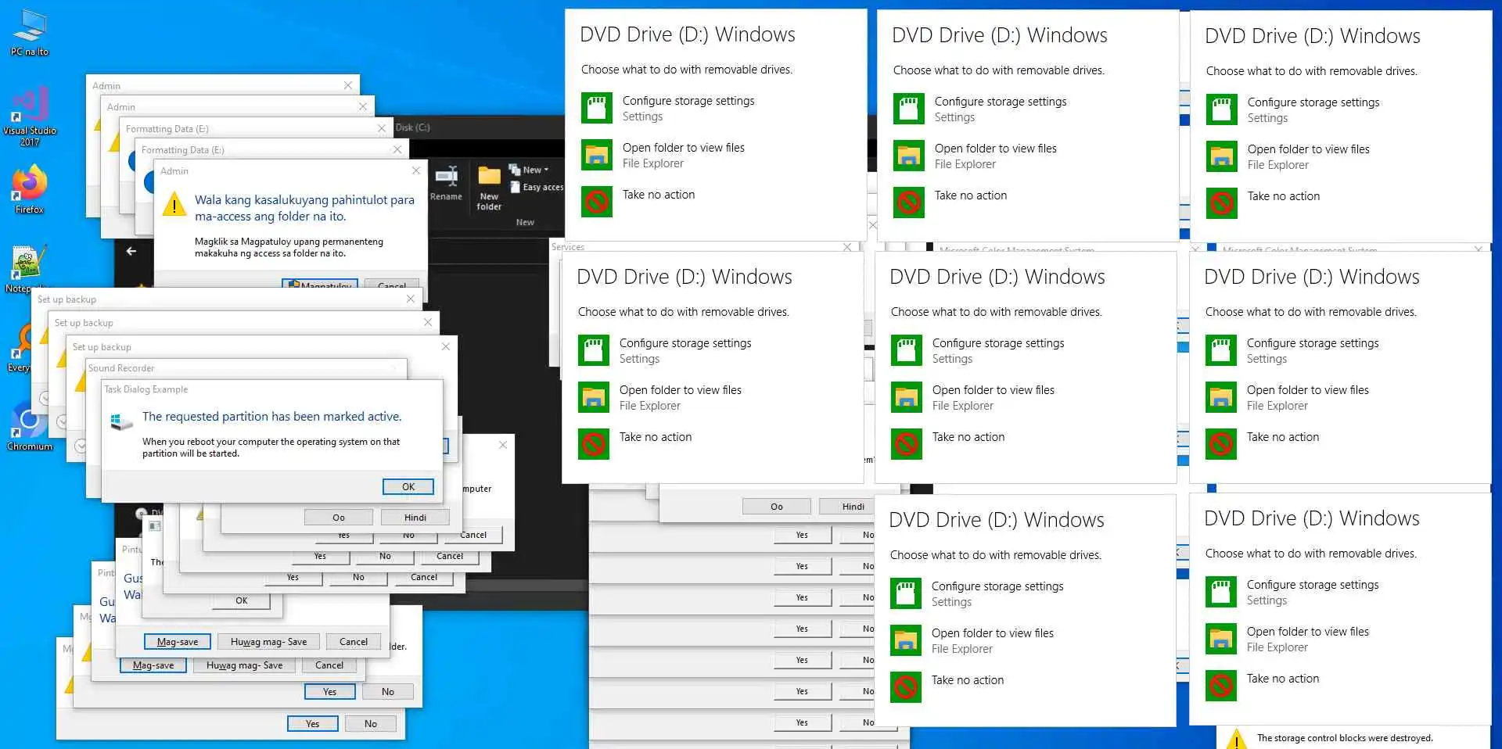Viewport: 1502px width, 749px height.
Task: Cancel the front Admin permission dialog
Action: click(x=392, y=285)
